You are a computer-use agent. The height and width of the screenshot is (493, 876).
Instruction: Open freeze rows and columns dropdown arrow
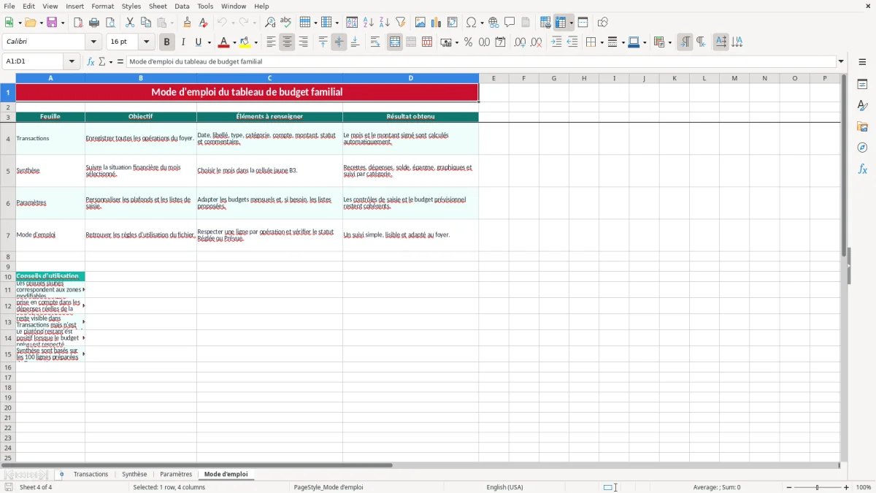click(x=571, y=23)
